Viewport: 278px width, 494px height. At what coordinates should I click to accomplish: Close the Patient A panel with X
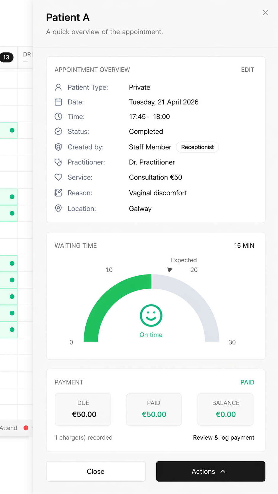point(265,13)
